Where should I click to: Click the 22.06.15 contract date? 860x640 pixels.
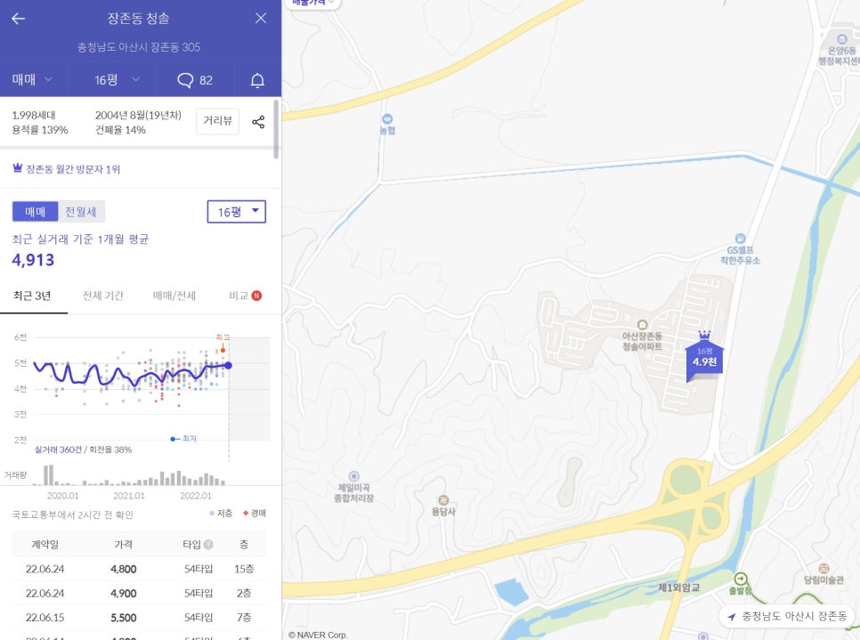(45, 618)
